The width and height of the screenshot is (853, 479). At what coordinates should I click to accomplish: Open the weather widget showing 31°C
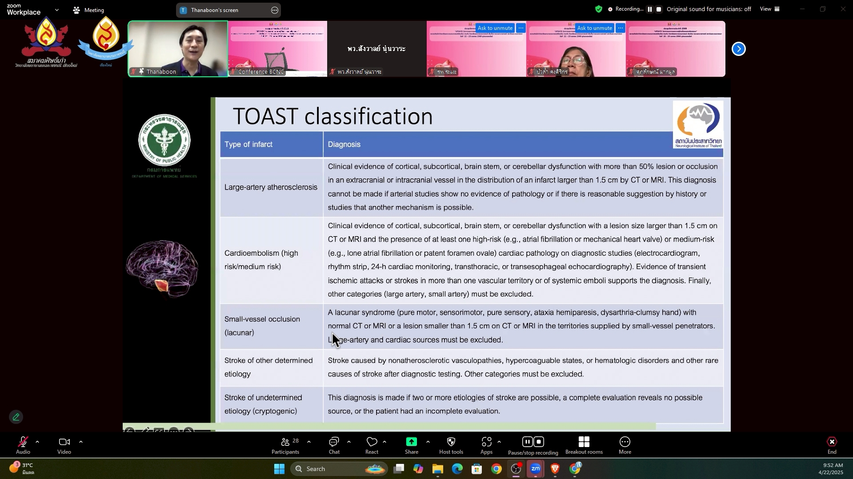[22, 469]
